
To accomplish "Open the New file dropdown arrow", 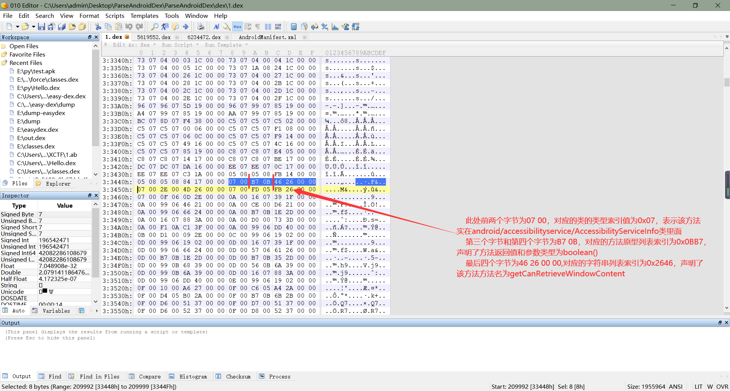I will [17, 27].
